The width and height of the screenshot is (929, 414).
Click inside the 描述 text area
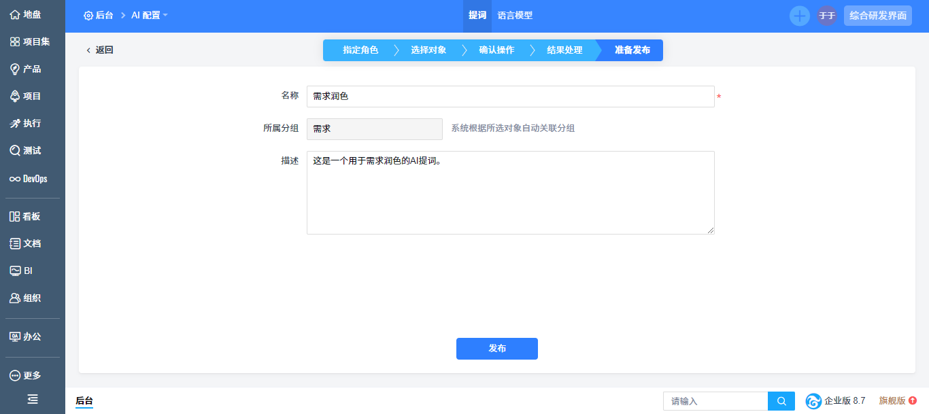510,197
